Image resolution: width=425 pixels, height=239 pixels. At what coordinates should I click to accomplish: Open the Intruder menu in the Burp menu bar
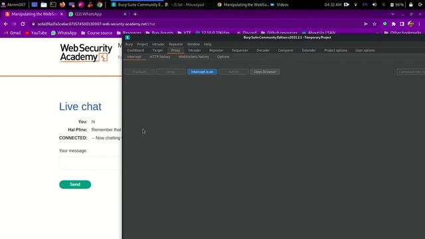tap(158, 44)
